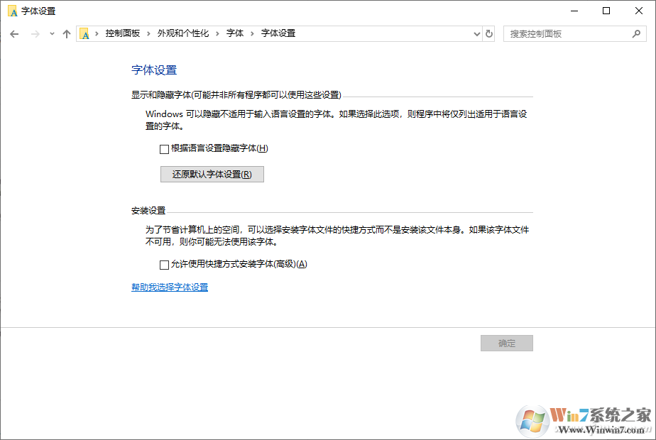Click the up-one-level arrow icon
656x440 pixels.
(66, 33)
